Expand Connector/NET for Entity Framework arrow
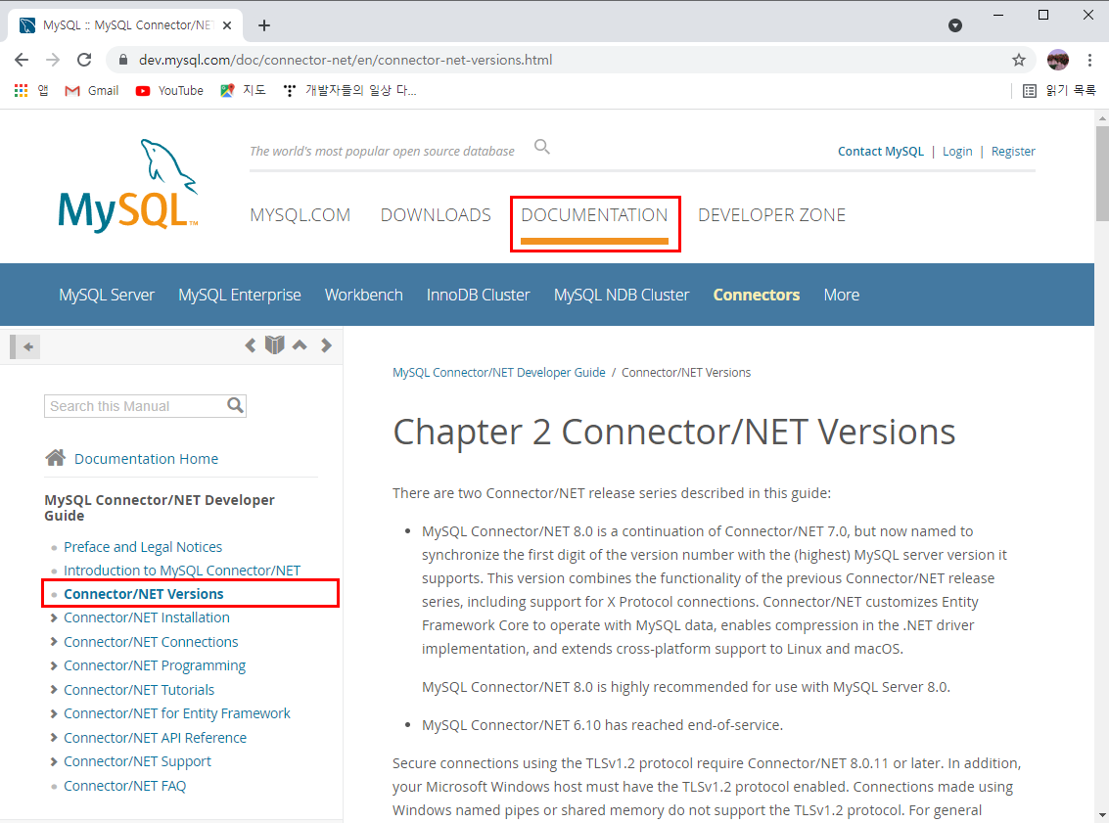1109x823 pixels. (x=54, y=713)
